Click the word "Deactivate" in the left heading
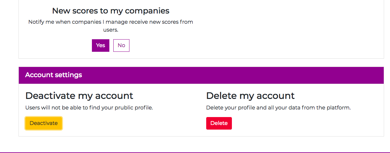The height and width of the screenshot is (153, 390). [50, 96]
